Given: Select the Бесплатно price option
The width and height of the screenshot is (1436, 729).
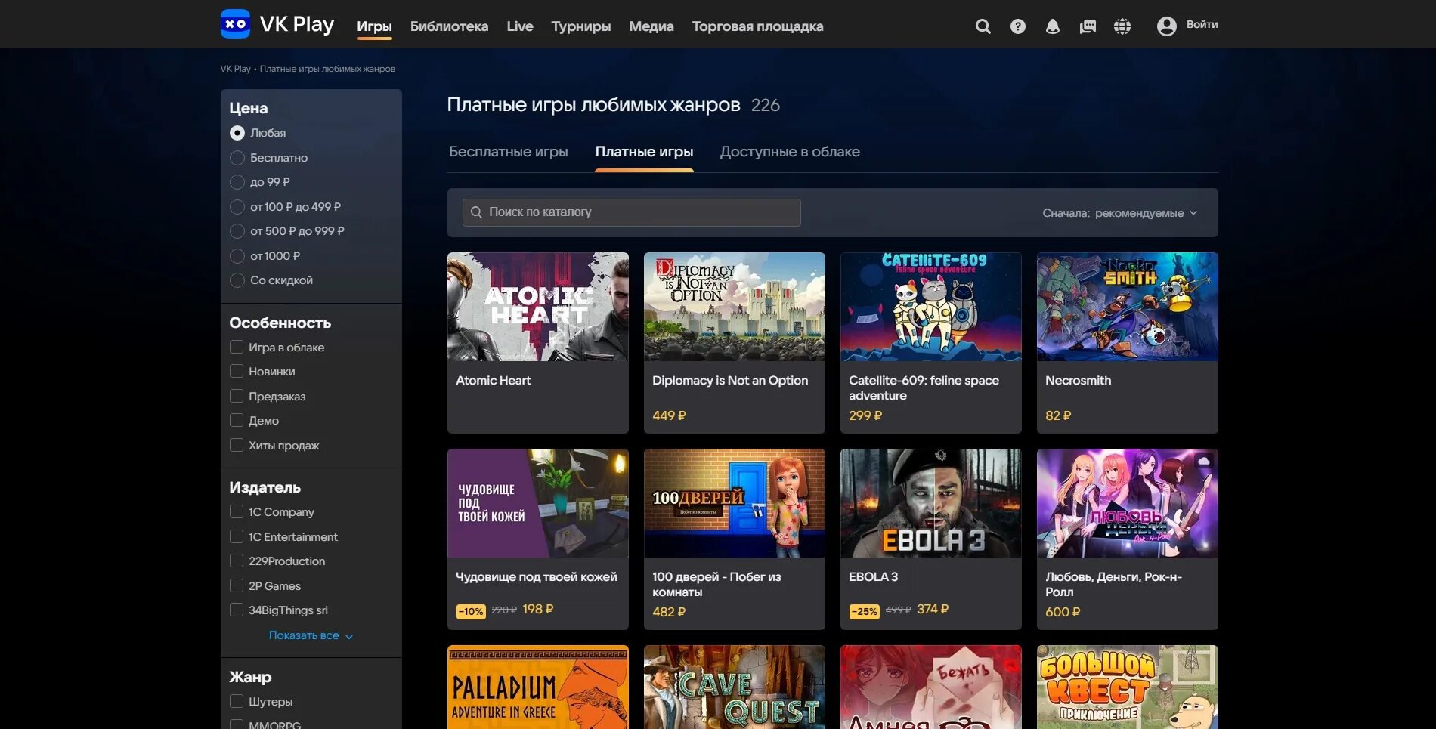Looking at the screenshot, I should 237,158.
